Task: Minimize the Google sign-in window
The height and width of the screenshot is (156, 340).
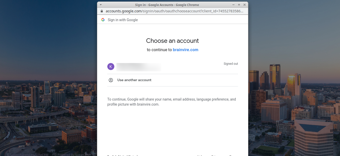Action: 233,5
